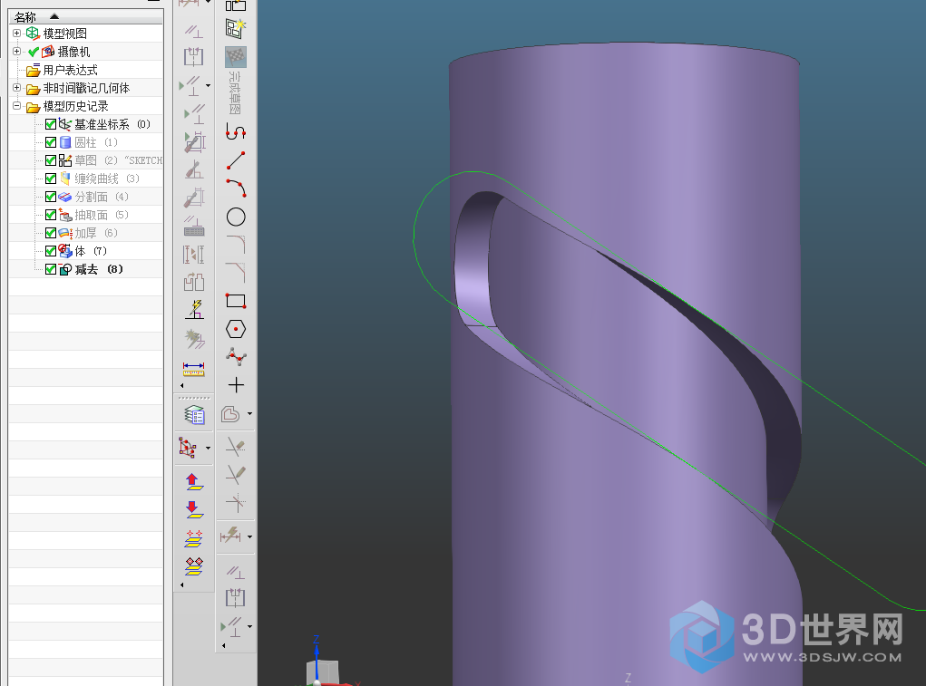Select the 模型视图 tree label

(65, 34)
